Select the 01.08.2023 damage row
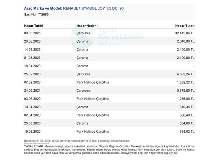Screen dimensions: 219x164 click(x=109, y=58)
